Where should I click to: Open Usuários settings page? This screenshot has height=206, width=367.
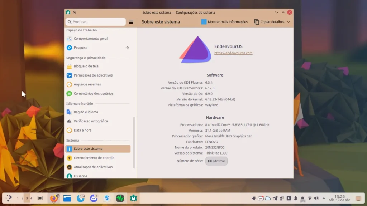98,176
